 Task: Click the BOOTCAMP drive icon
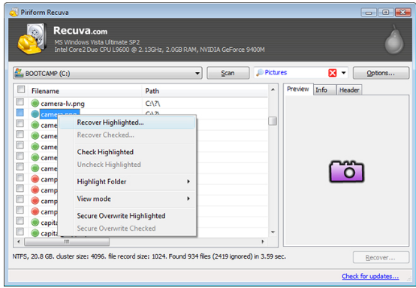click(19, 73)
